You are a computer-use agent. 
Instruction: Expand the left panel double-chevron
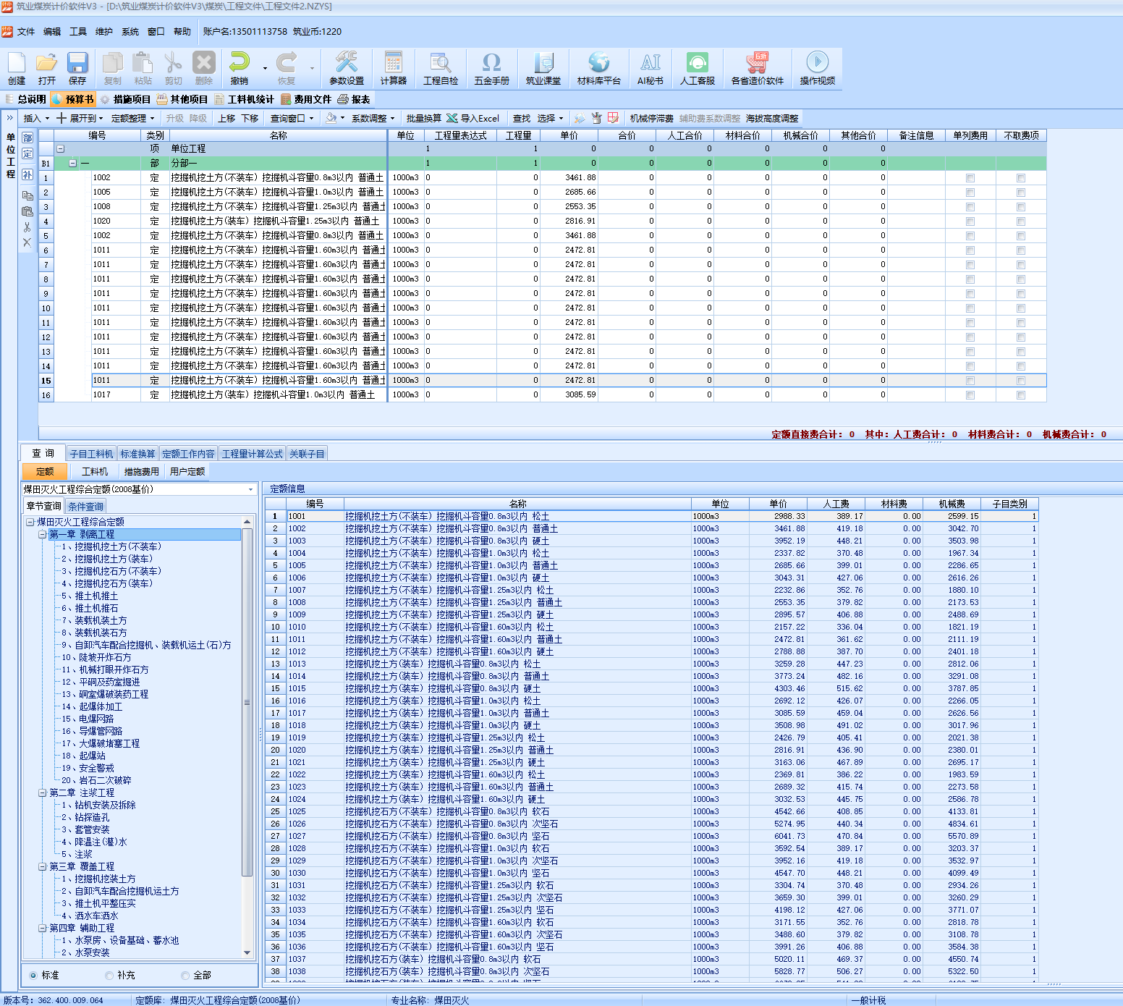tap(10, 118)
